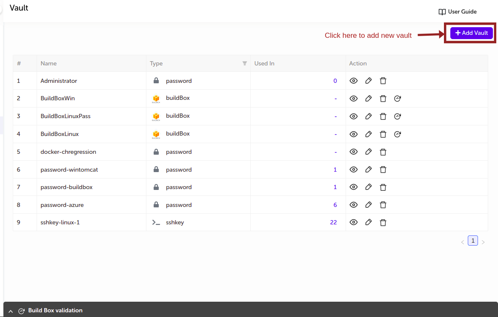
Task: Expand the Build Box validation panel
Action: (x=11, y=311)
